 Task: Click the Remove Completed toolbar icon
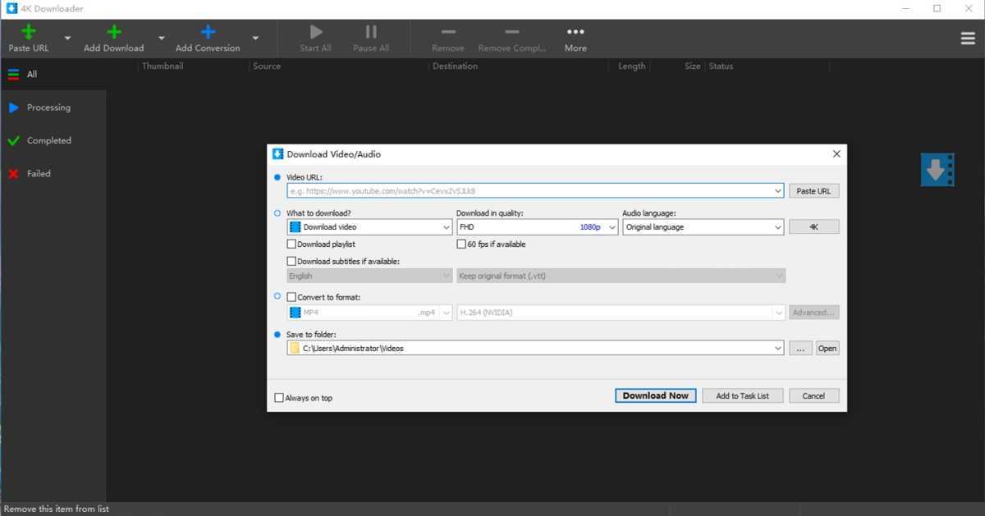tap(511, 32)
